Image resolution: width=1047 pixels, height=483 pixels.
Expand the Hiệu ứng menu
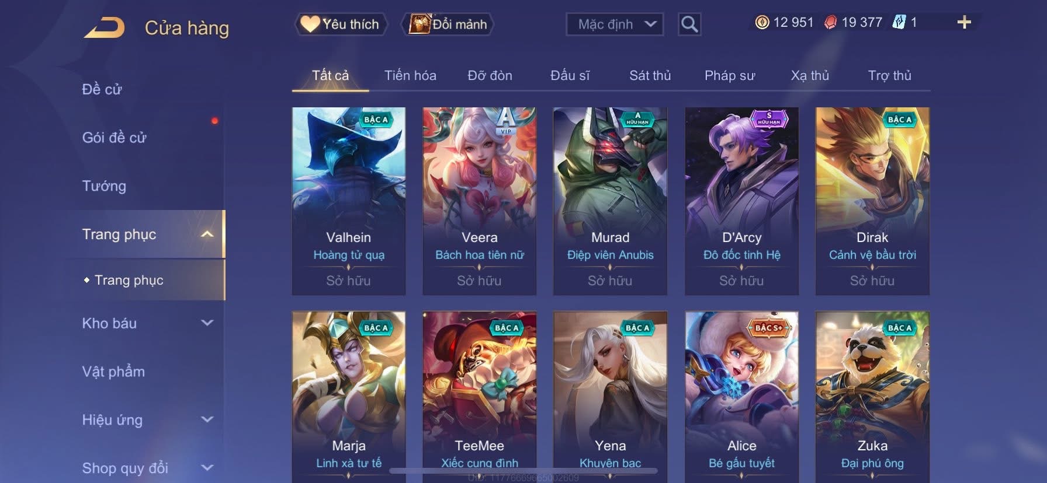207,420
